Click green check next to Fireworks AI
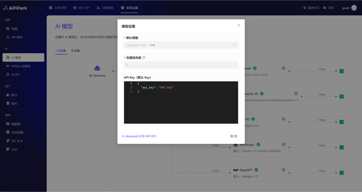 [262, 94]
